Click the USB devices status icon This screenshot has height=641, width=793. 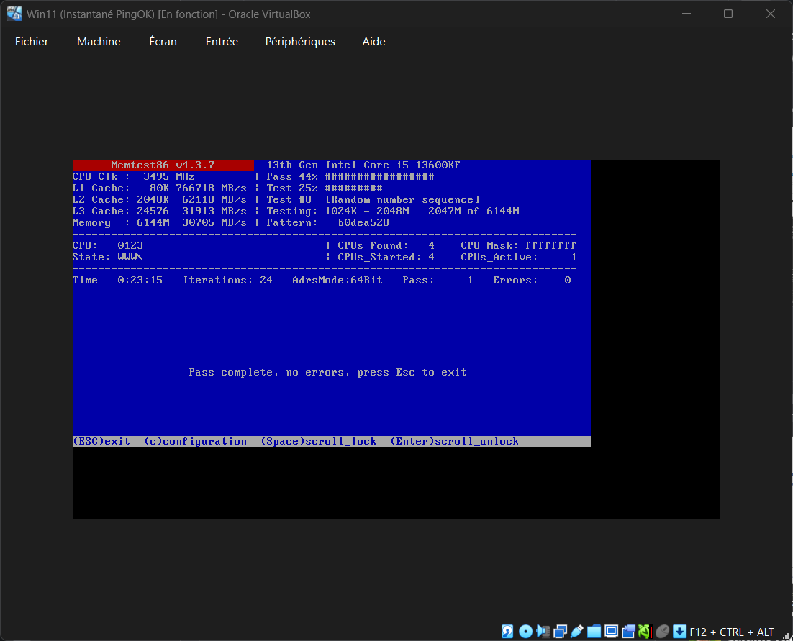click(x=577, y=632)
